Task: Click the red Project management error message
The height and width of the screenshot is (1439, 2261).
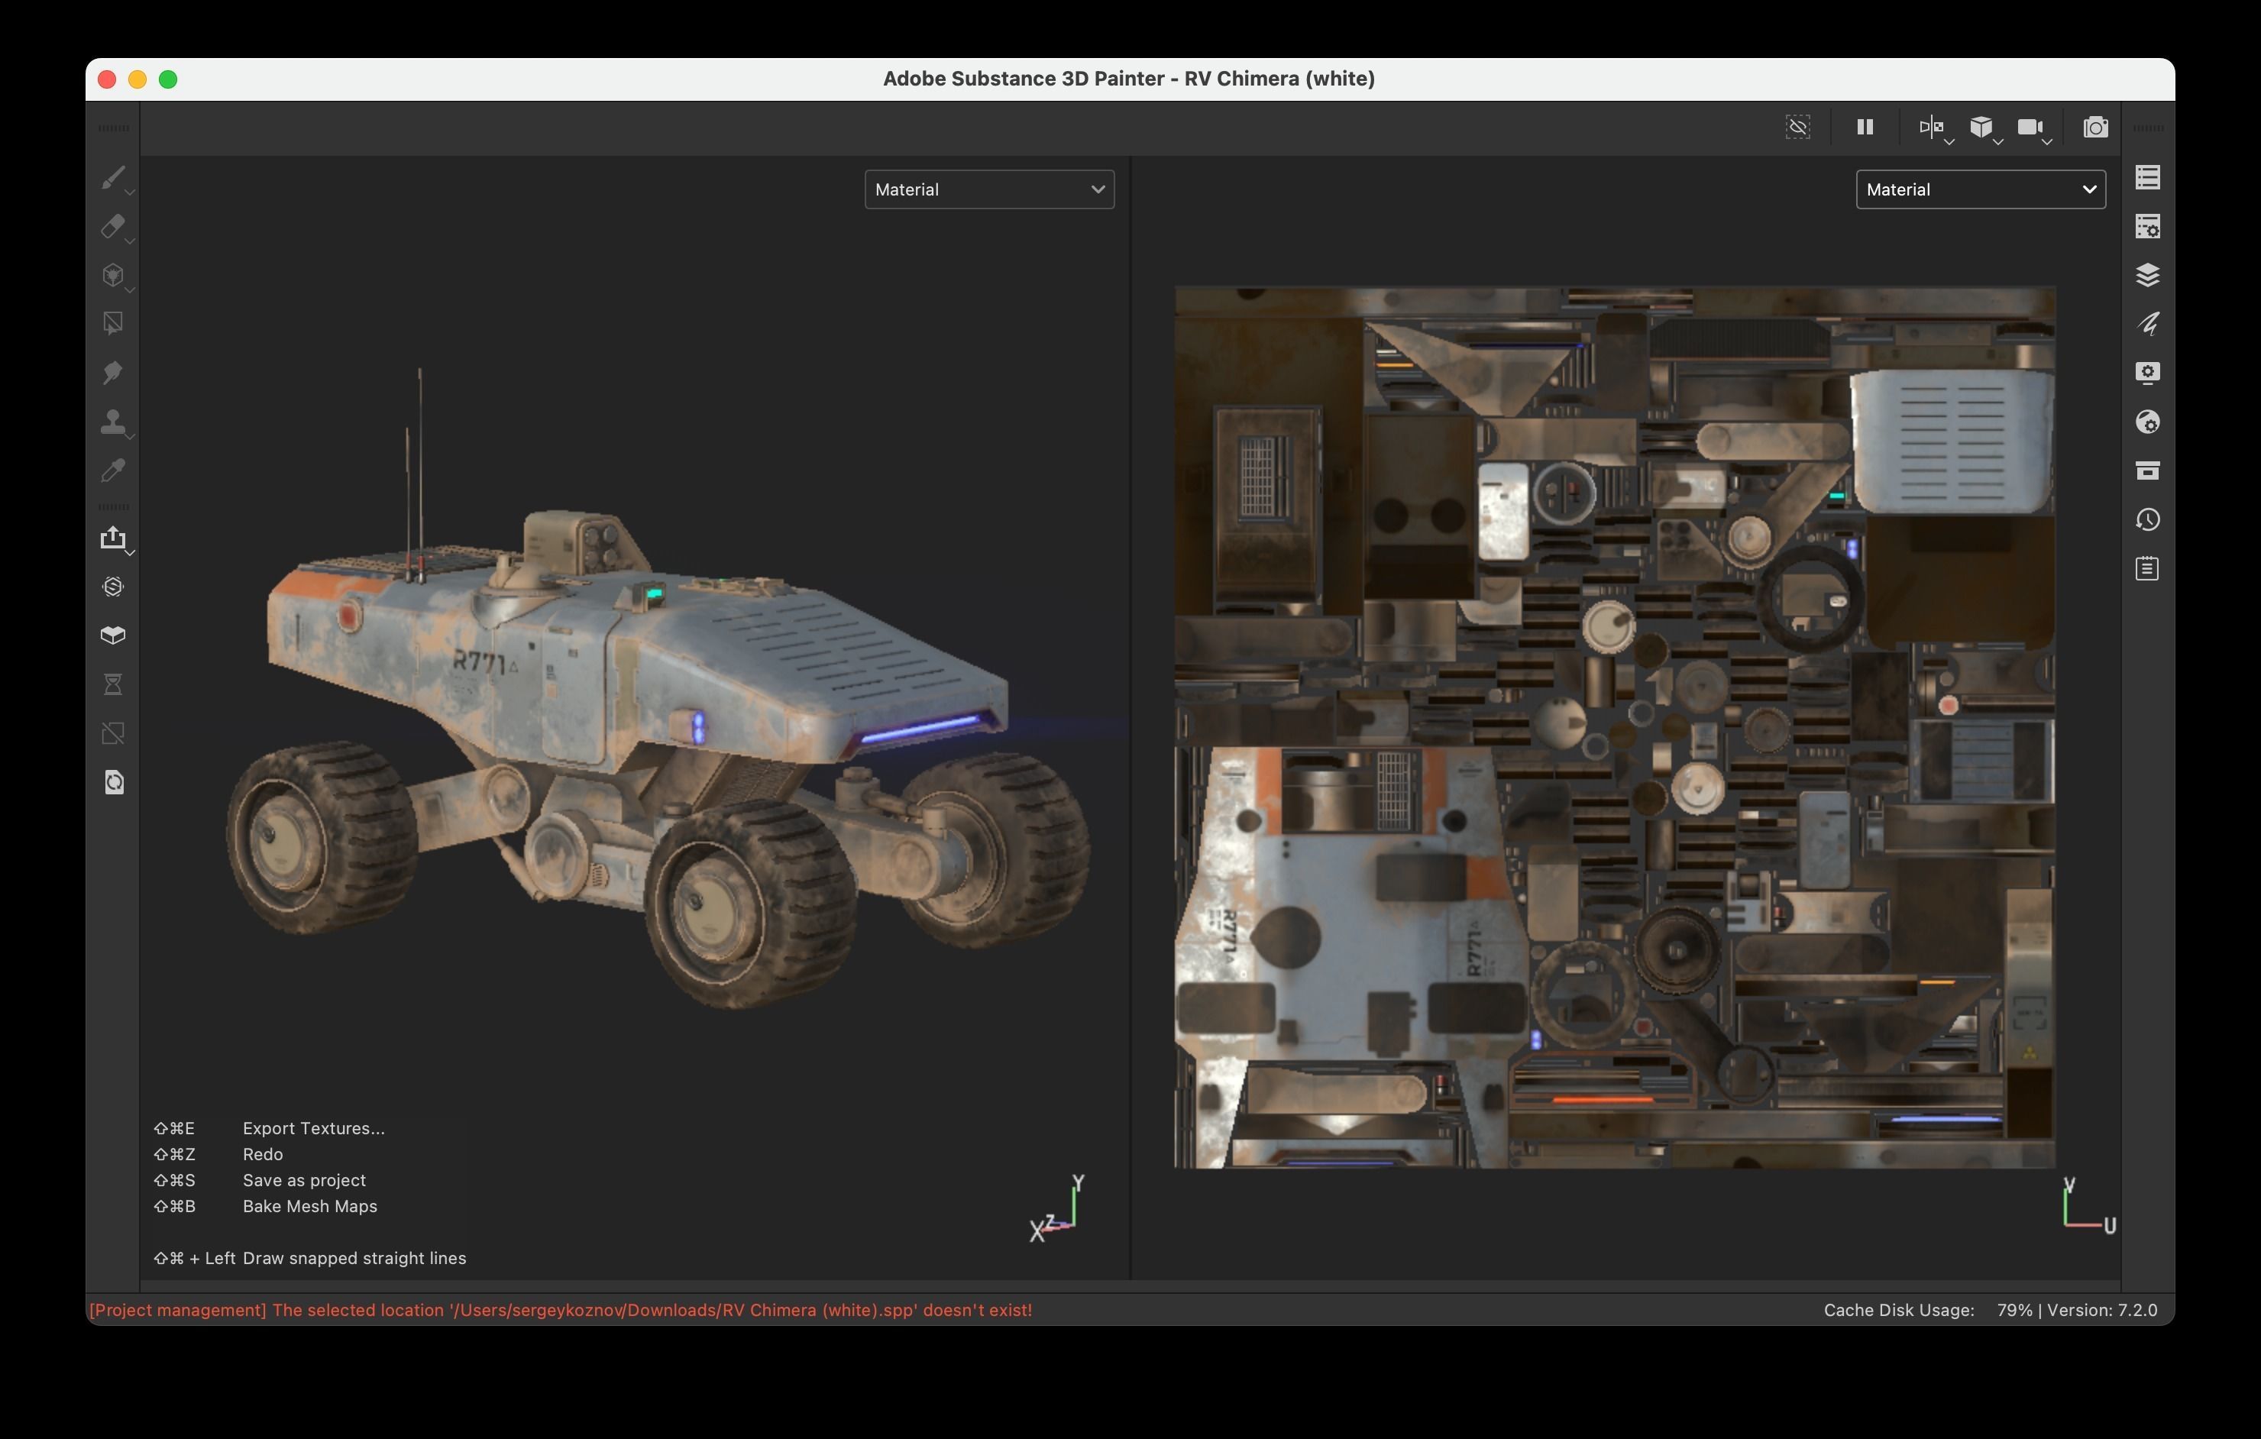Action: point(561,1311)
